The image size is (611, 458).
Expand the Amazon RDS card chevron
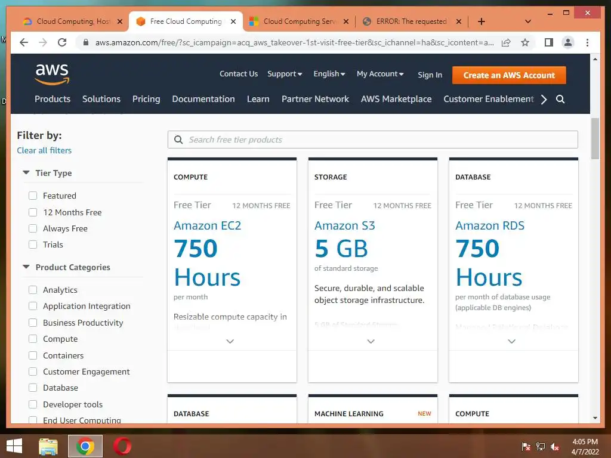tap(511, 341)
